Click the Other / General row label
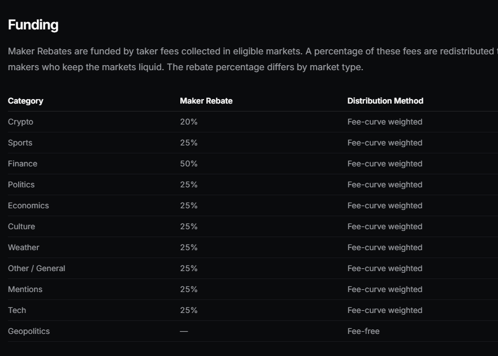The image size is (498, 356). pyautogui.click(x=37, y=268)
